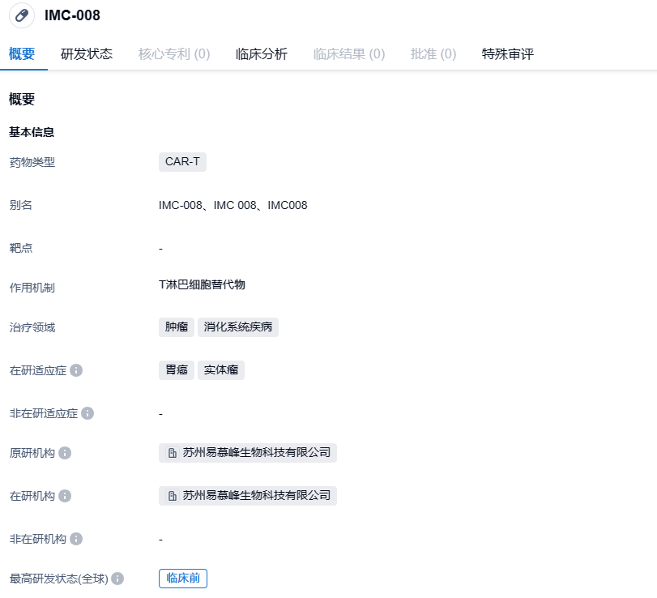Open the 消化系统疾病 tag

click(x=238, y=327)
